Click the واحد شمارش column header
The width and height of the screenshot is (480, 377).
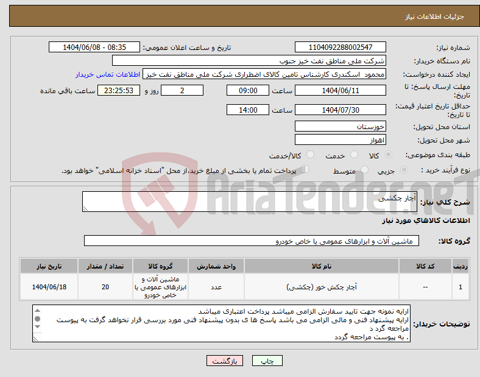coord(216,266)
